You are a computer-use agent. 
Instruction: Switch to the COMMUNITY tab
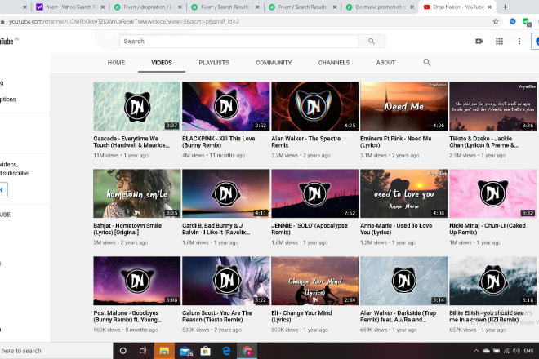coord(274,62)
